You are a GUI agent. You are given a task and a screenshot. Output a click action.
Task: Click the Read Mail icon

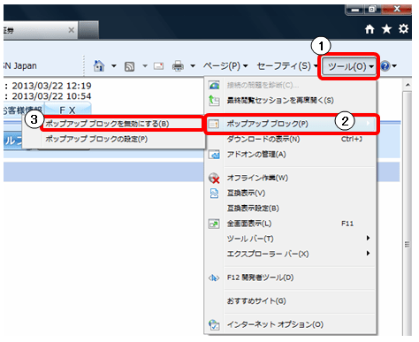[x=158, y=66]
